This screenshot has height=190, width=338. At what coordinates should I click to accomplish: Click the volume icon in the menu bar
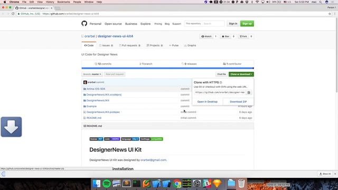tap(268, 2)
